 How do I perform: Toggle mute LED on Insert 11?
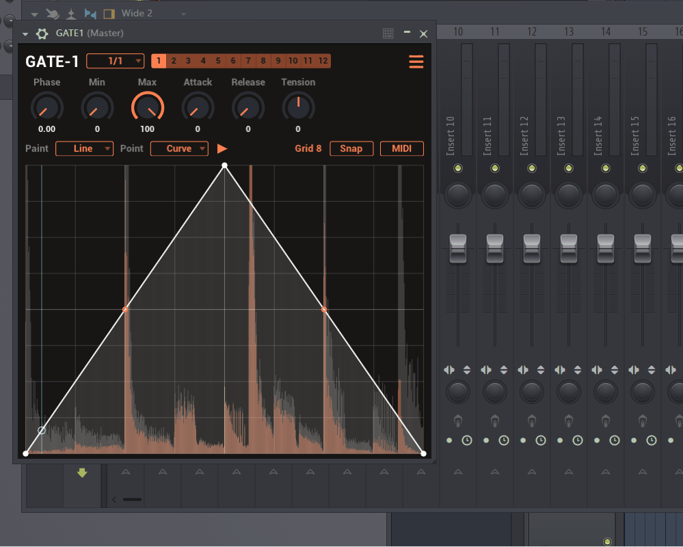(495, 168)
